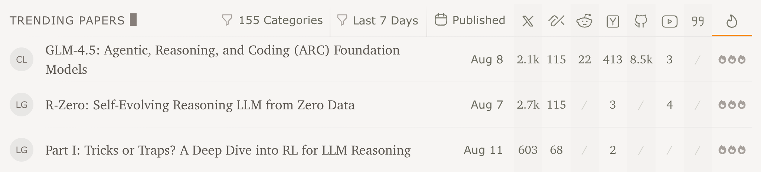The image size is (761, 172).
Task: Open the 155 Categories filter
Action: coord(272,20)
